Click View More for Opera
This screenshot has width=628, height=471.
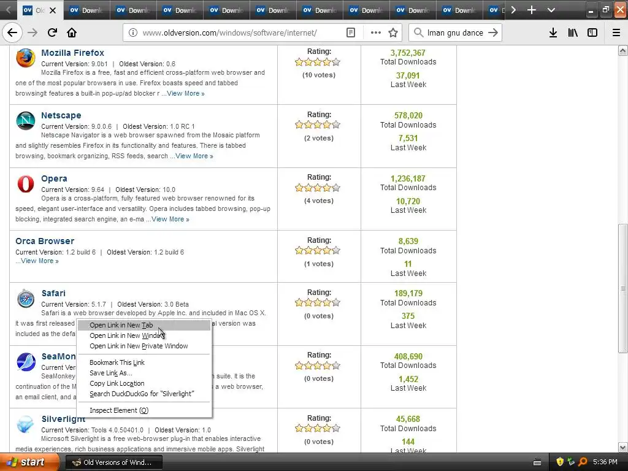(170, 219)
